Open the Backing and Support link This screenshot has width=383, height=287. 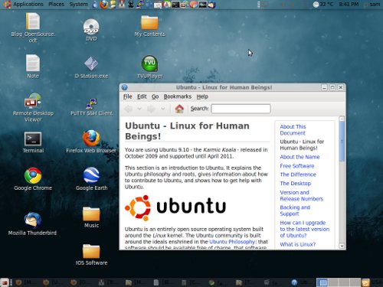pyautogui.click(x=295, y=210)
